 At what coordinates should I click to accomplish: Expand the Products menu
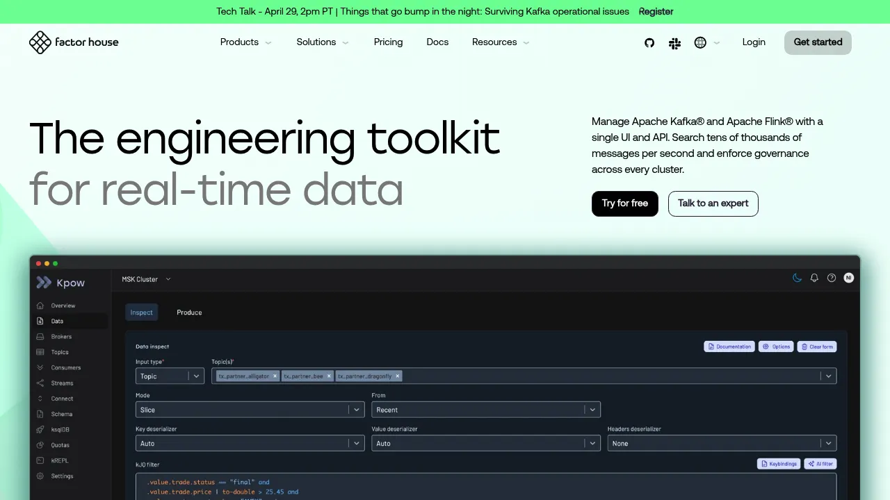click(246, 42)
